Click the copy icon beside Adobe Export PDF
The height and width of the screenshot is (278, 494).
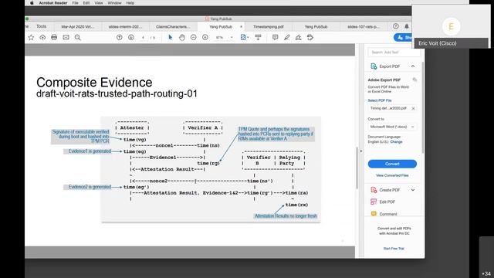(414, 80)
